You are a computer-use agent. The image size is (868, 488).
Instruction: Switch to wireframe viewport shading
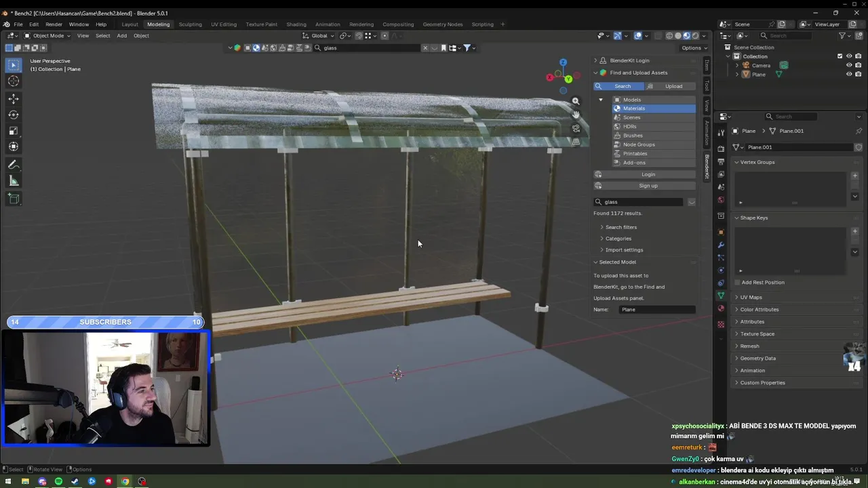click(x=669, y=36)
